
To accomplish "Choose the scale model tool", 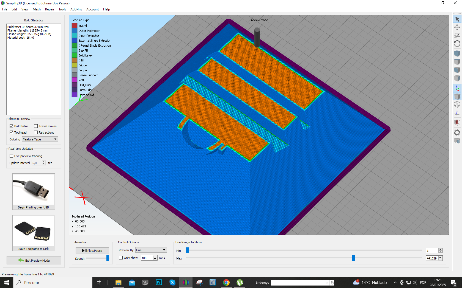I will pos(457,35).
